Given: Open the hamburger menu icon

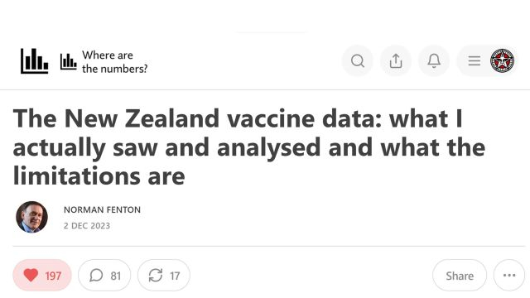Looking at the screenshot, I should click(x=475, y=60).
